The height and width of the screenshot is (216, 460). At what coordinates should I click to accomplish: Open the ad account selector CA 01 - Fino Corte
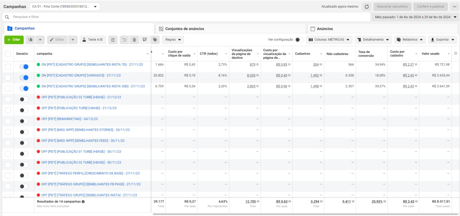pyautogui.click(x=64, y=7)
